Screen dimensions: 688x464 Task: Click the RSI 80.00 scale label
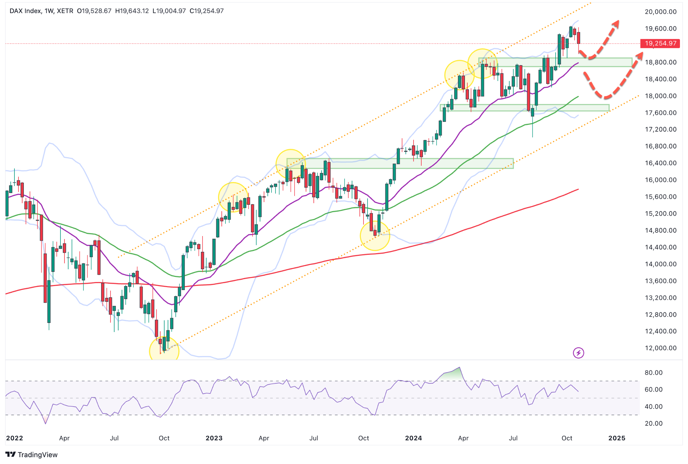point(653,373)
